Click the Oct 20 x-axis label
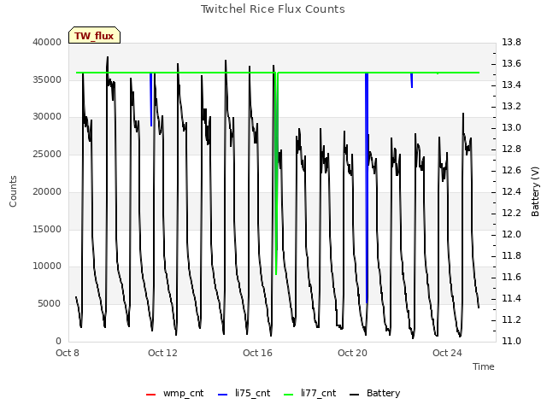Viewport: 547px width, 410px height. point(352,353)
